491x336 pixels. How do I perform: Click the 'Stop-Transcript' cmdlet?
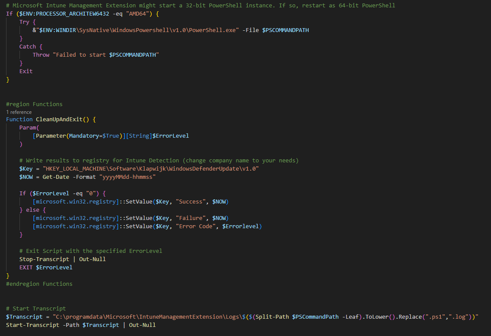[44, 259]
